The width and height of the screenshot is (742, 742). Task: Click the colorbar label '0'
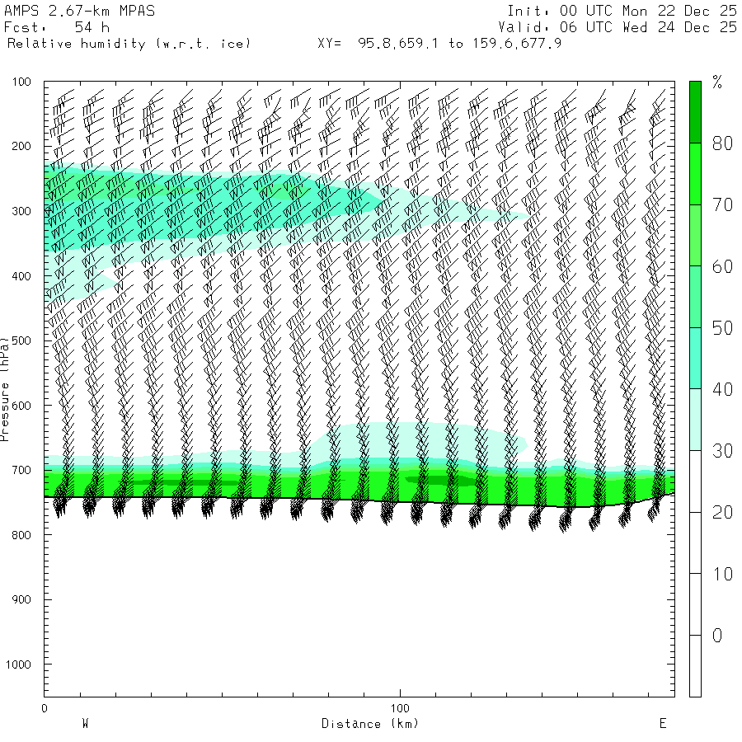pos(717,636)
